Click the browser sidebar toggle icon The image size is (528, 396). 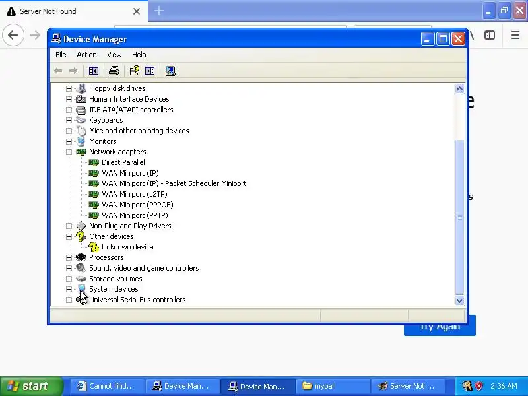[x=490, y=35]
